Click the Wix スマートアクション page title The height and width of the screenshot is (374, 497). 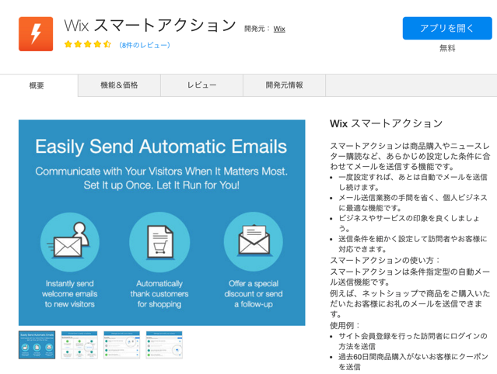(x=150, y=26)
